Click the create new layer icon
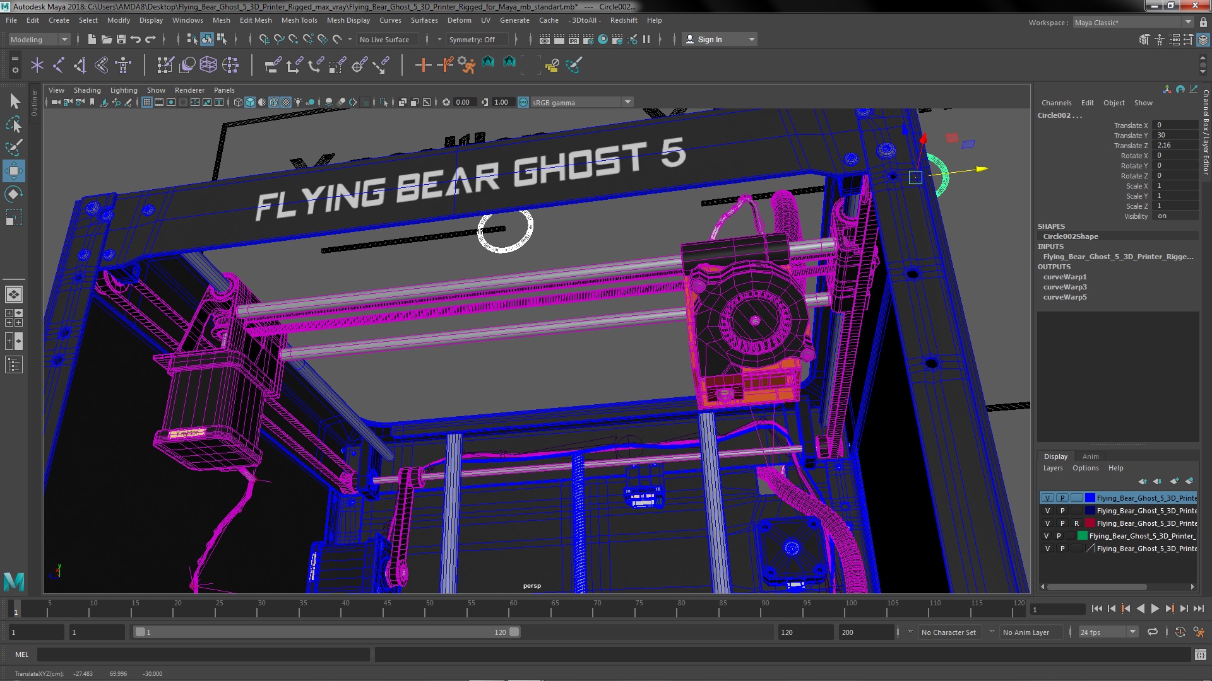Viewport: 1212px width, 681px height. pos(1174,481)
